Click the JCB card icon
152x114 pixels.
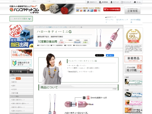pyautogui.click(x=85, y=11)
